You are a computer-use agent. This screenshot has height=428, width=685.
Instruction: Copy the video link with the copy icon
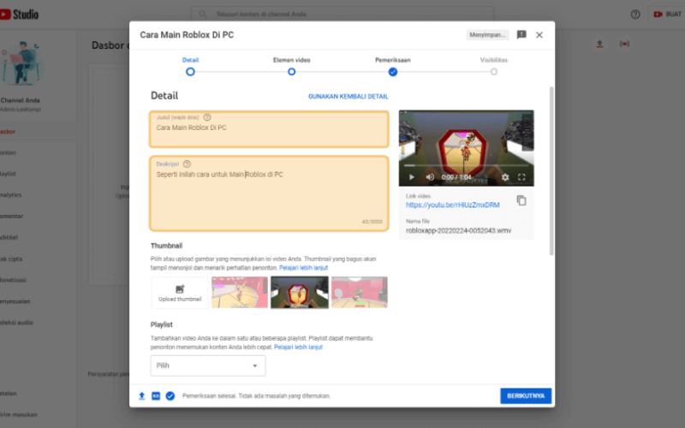521,200
